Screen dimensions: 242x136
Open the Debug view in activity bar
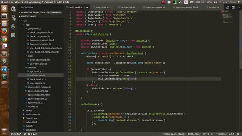tap(13, 26)
